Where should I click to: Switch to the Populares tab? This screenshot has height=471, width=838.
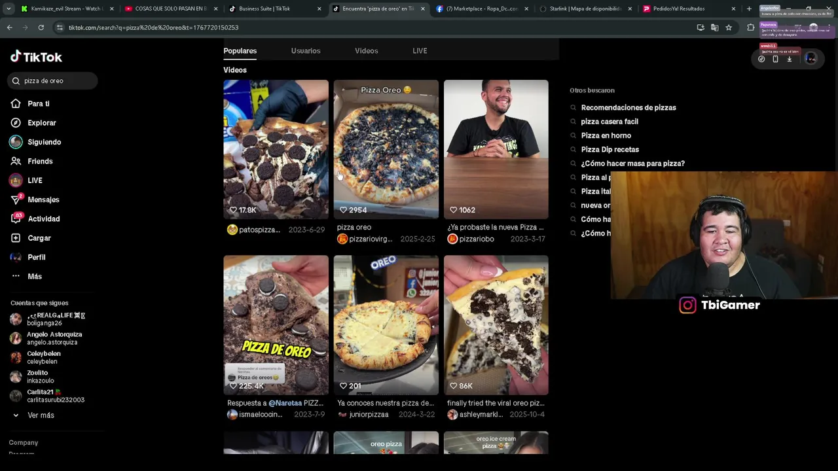240,50
